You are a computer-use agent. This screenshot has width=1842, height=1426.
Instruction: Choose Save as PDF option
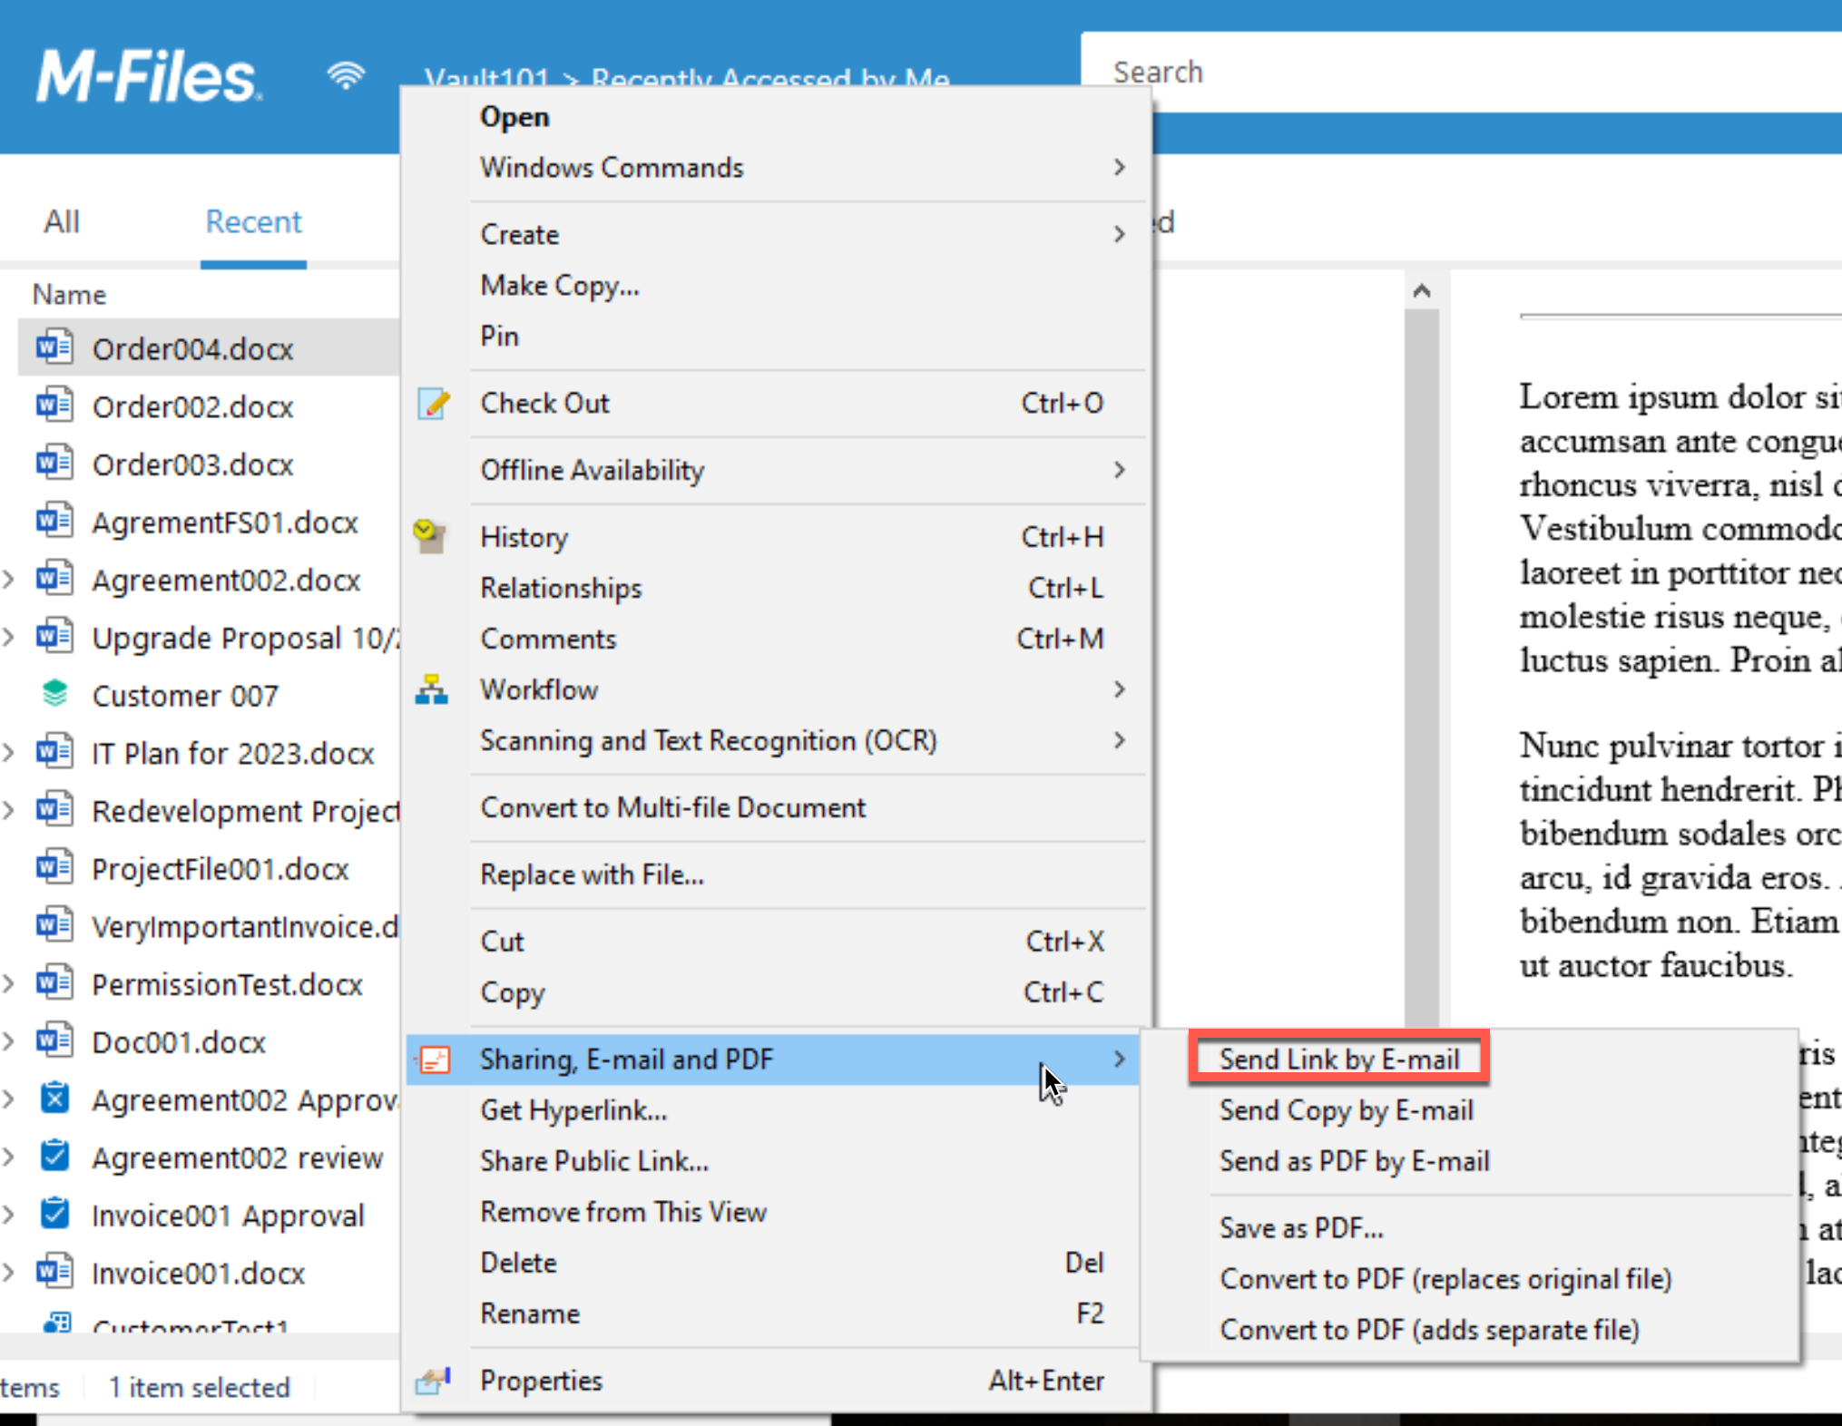tap(1470, 1228)
